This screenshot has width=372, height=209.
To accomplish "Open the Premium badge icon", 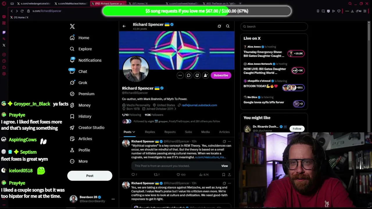I will pyautogui.click(x=72, y=94).
